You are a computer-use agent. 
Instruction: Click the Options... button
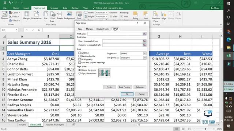tap(140, 87)
